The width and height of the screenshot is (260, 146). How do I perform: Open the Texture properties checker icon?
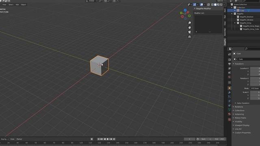(230, 119)
